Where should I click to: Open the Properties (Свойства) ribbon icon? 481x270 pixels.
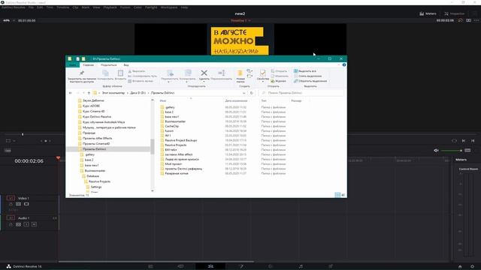[x=262, y=73]
